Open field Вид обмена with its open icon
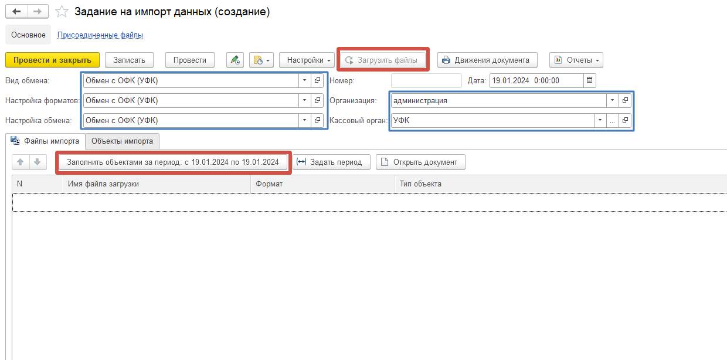The height and width of the screenshot is (360, 727). [x=318, y=81]
